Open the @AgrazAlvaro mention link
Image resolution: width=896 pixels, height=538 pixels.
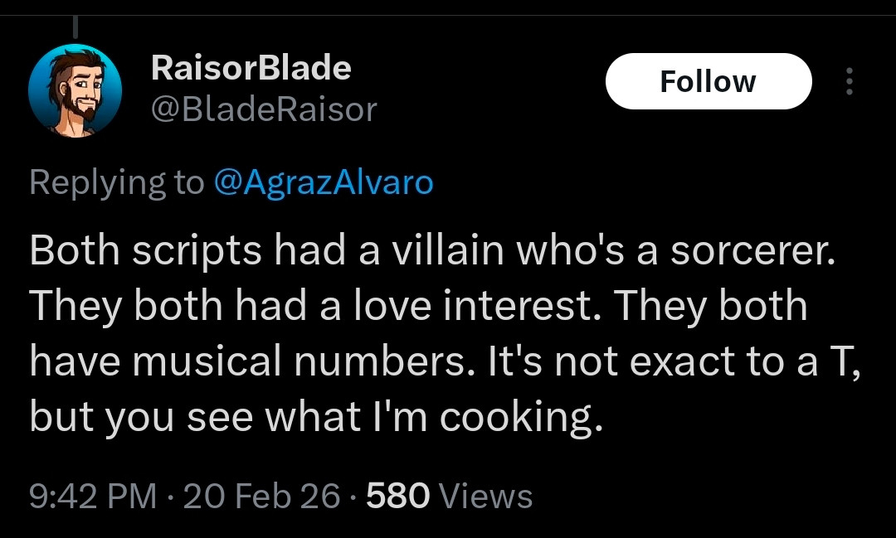coord(324,182)
